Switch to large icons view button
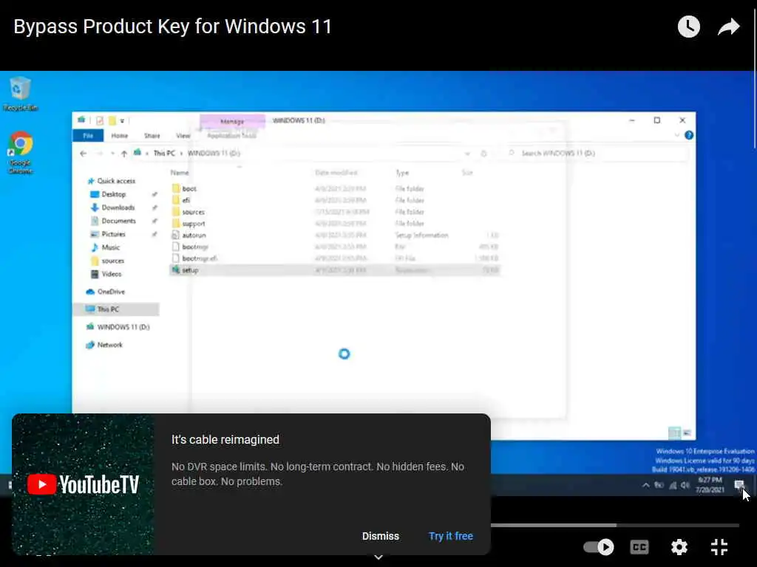This screenshot has height=567, width=757. tap(686, 433)
